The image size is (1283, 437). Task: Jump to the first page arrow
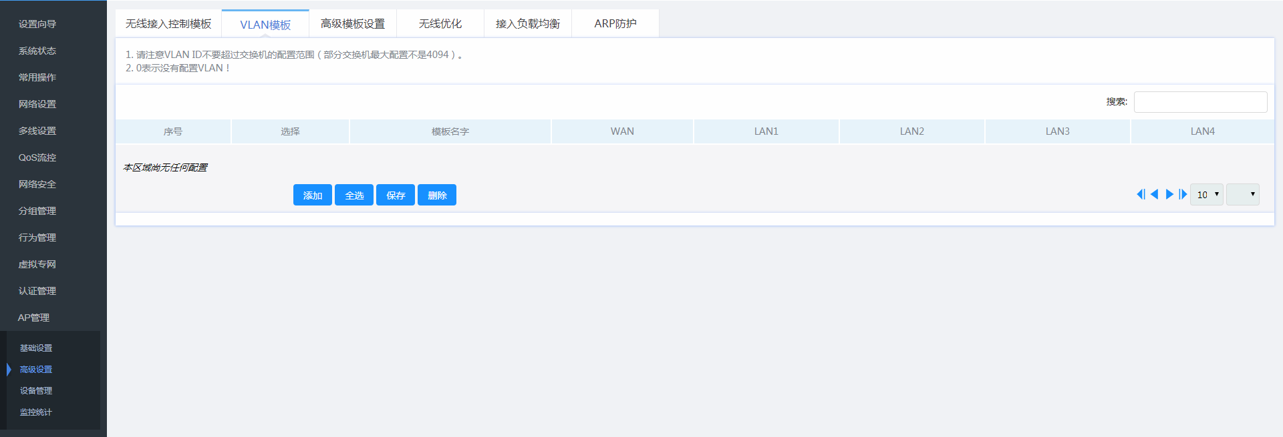point(1141,194)
